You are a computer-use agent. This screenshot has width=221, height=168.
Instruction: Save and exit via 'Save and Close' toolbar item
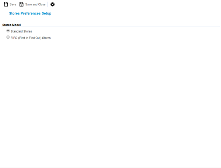[35, 4]
